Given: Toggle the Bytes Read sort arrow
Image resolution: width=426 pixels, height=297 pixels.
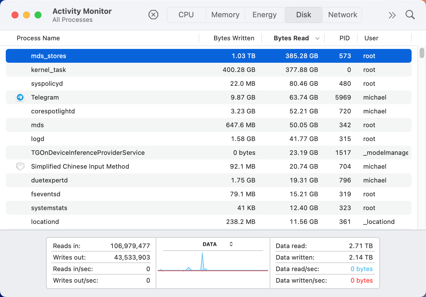Looking at the screenshot, I should coord(317,38).
